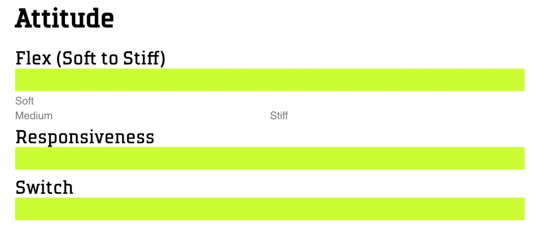Select the Medium label under Flex
536x230 pixels.
[33, 116]
